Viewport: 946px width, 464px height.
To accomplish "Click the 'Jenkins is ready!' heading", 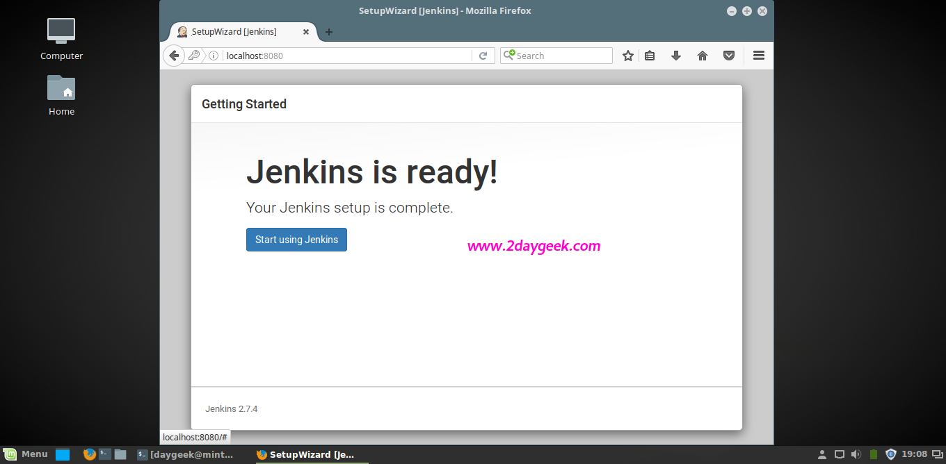I will pyautogui.click(x=372, y=172).
